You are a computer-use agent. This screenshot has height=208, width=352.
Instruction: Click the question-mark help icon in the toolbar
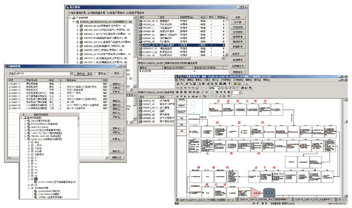click(230, 84)
